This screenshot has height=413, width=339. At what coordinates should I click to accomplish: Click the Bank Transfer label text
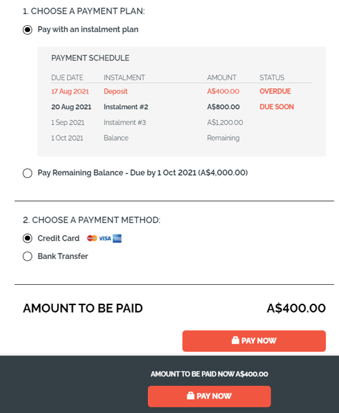coord(62,256)
